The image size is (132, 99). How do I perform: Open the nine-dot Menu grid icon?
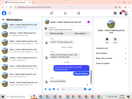click(115, 13)
